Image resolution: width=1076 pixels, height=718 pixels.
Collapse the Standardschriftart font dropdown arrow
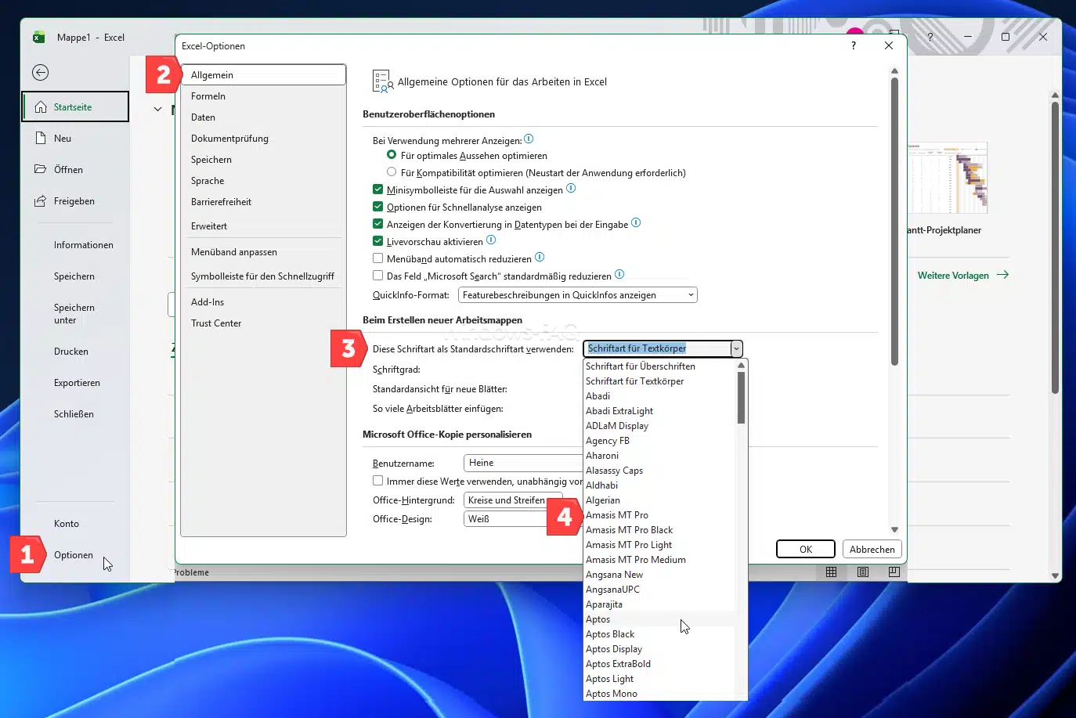coord(736,349)
